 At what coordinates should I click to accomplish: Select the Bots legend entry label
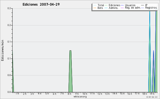click(100, 8)
